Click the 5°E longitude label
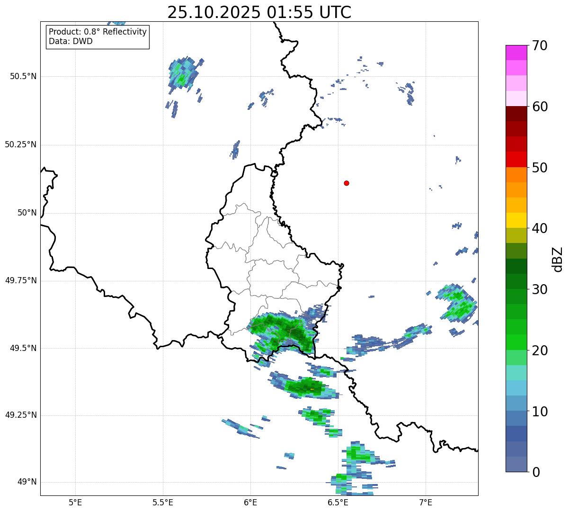The image size is (569, 512). [x=75, y=502]
